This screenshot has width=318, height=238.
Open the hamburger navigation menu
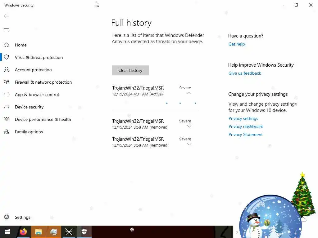click(x=6, y=30)
